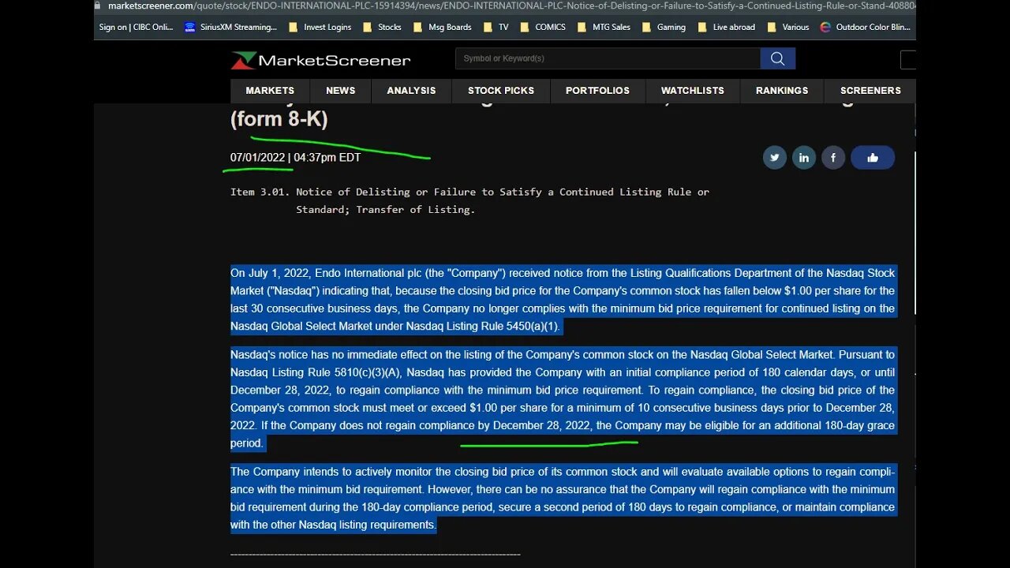Open the SCREENERS menu

tap(870, 91)
